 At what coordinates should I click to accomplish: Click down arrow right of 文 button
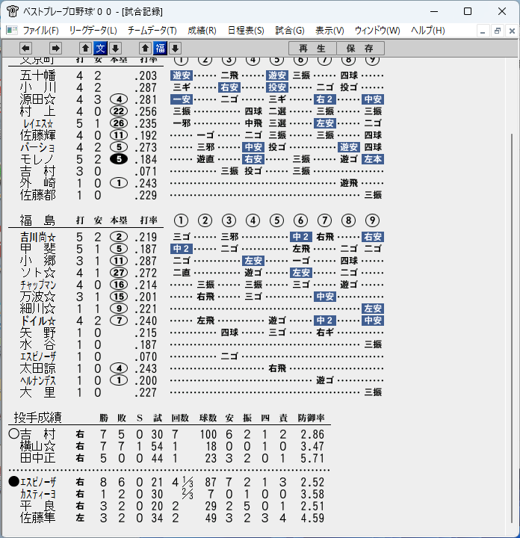115,49
